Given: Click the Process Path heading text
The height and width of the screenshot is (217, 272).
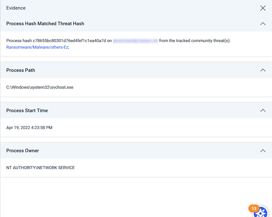Looking at the screenshot, I should coord(21,70).
